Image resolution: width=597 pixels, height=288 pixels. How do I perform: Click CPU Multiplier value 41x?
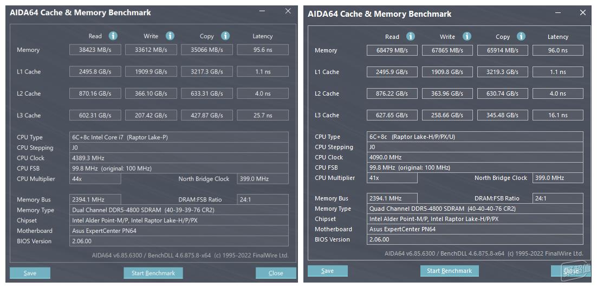[392, 178]
